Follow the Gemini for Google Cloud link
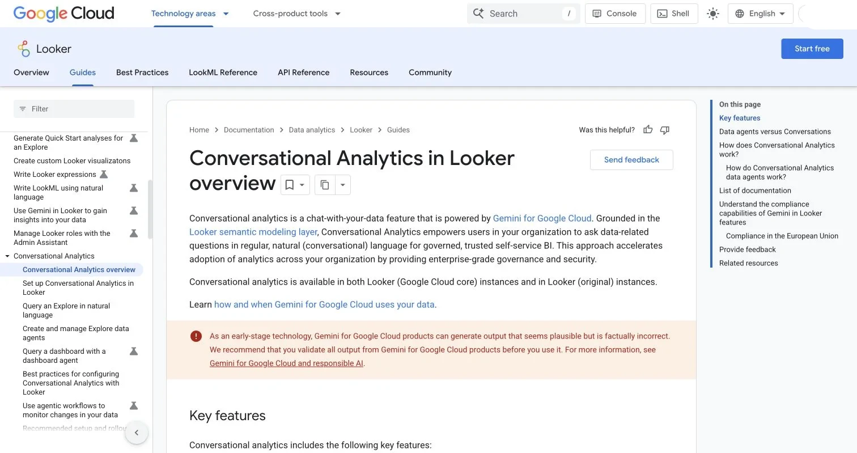 click(x=542, y=218)
